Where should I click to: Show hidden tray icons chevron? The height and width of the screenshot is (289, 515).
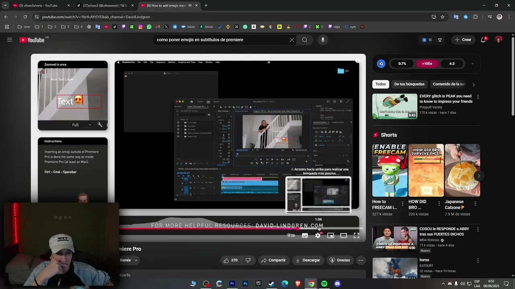pyautogui.click(x=443, y=284)
